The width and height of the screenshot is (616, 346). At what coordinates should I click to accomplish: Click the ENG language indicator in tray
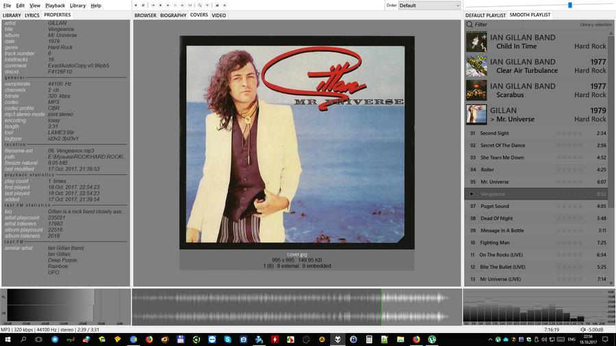[x=572, y=339]
